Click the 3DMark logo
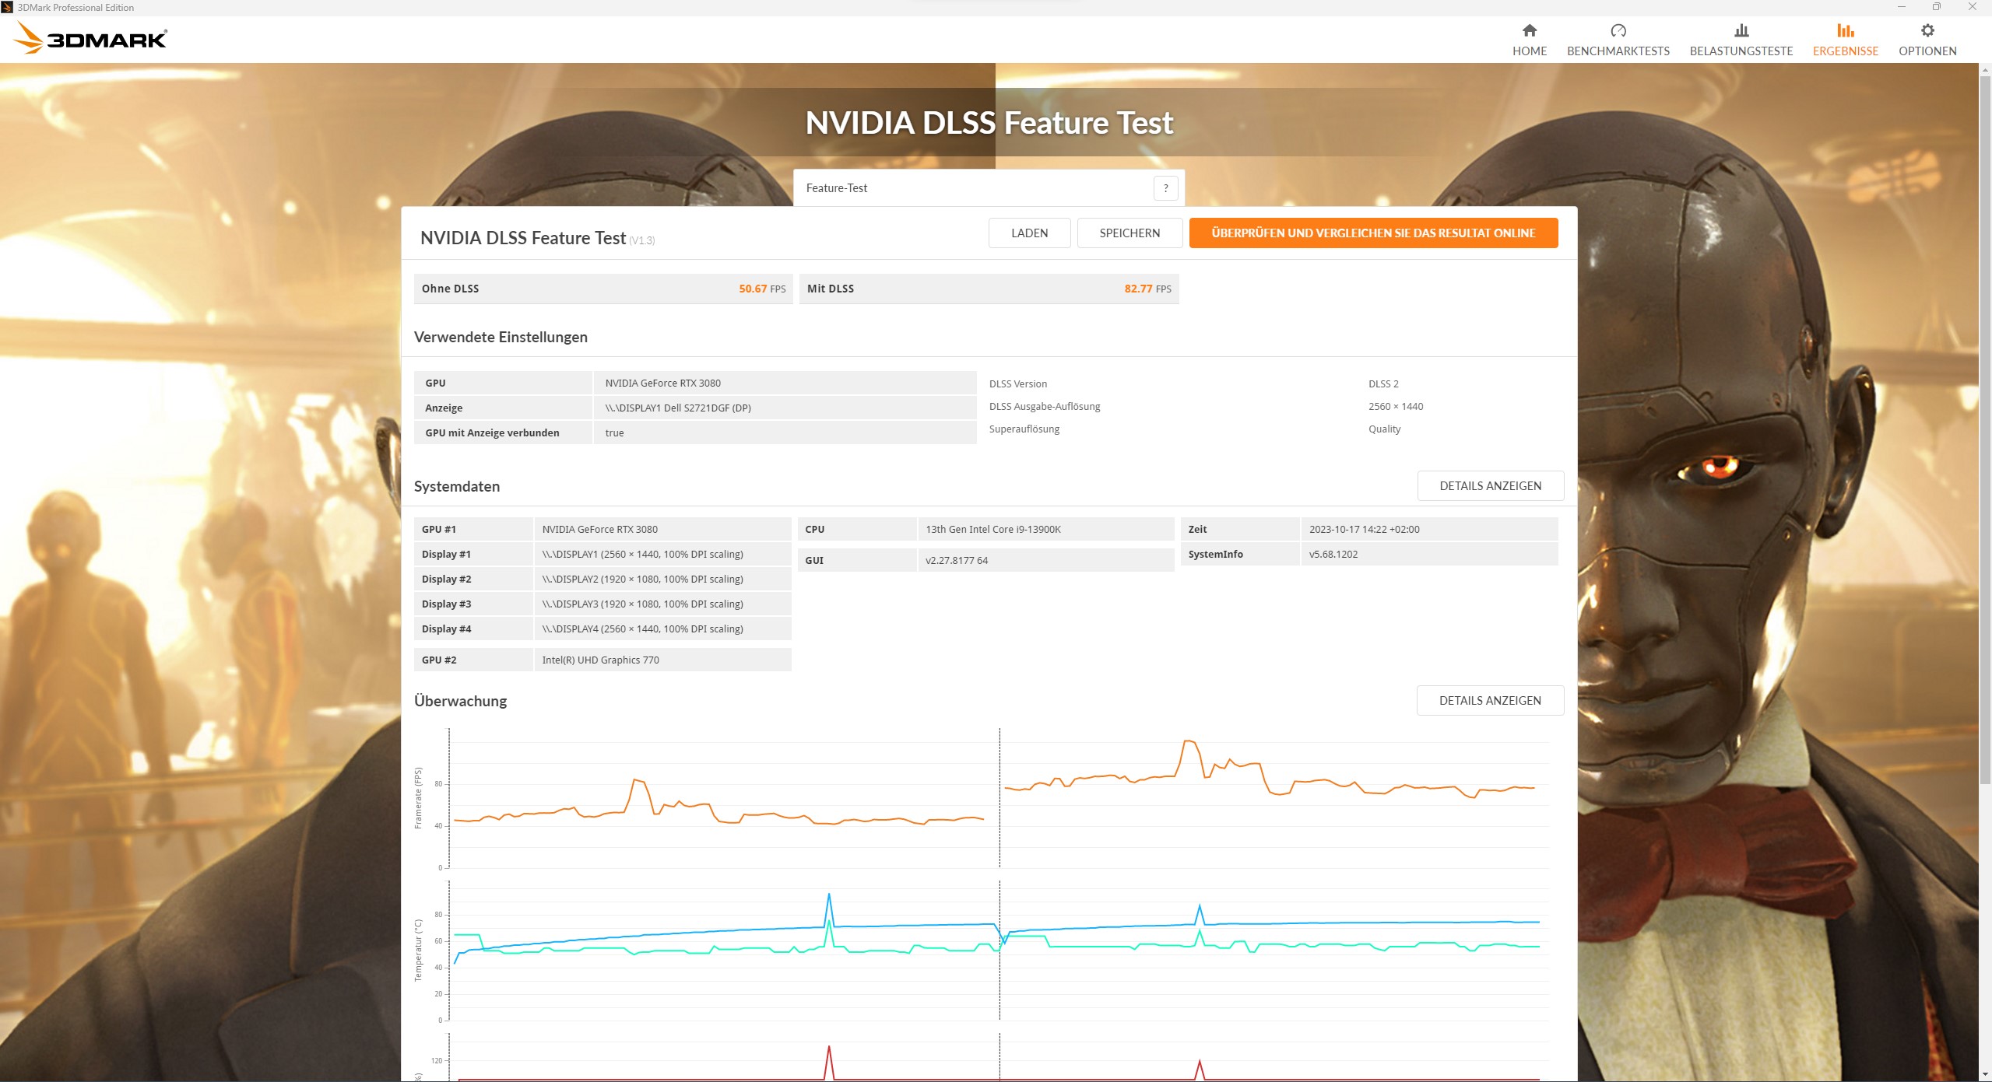 [x=91, y=38]
